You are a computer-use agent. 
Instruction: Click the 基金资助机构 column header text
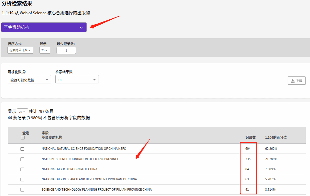pyautogui.click(x=52, y=137)
